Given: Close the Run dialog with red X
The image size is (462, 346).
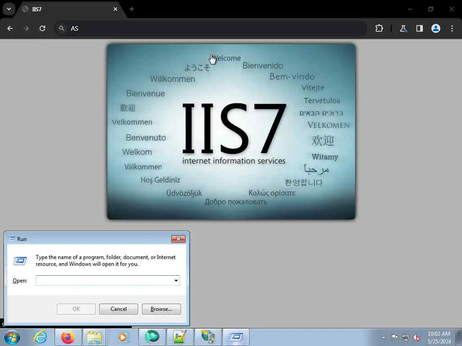Looking at the screenshot, I should pos(178,239).
